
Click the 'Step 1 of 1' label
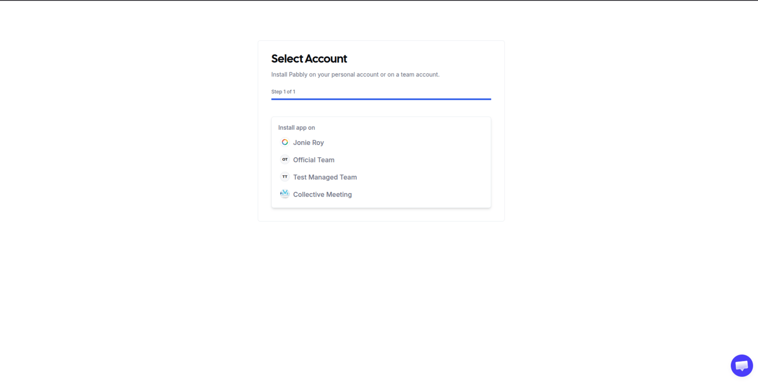pos(283,92)
